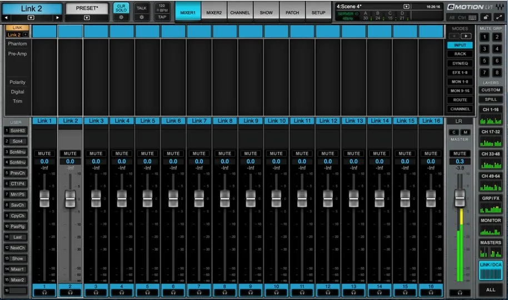This screenshot has height=300, width=508.
Task: Mute the Link 6 channel
Action: click(x=173, y=153)
